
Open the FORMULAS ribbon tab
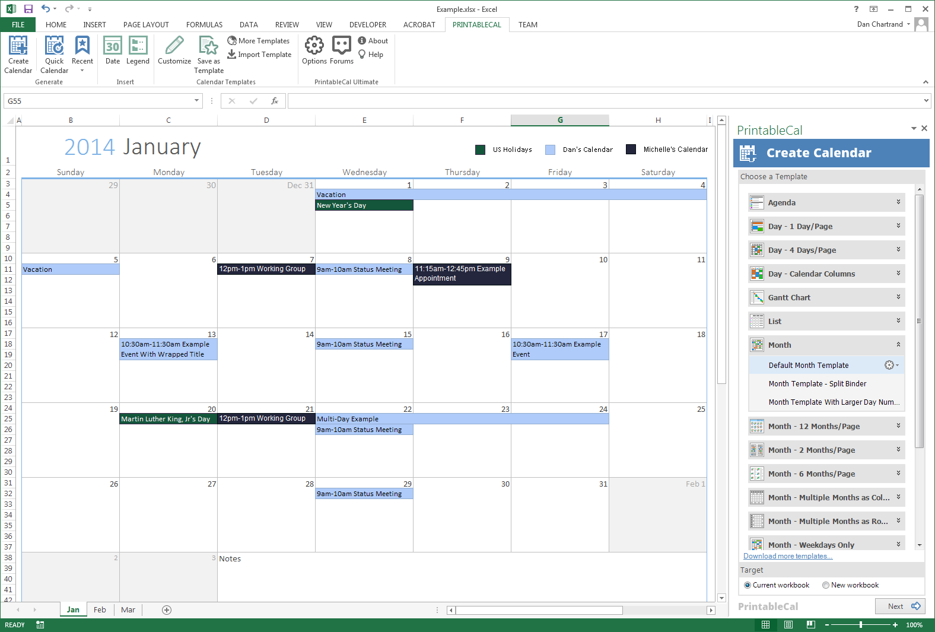click(204, 25)
